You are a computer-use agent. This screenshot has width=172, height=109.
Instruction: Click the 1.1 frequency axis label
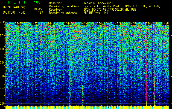2,35
